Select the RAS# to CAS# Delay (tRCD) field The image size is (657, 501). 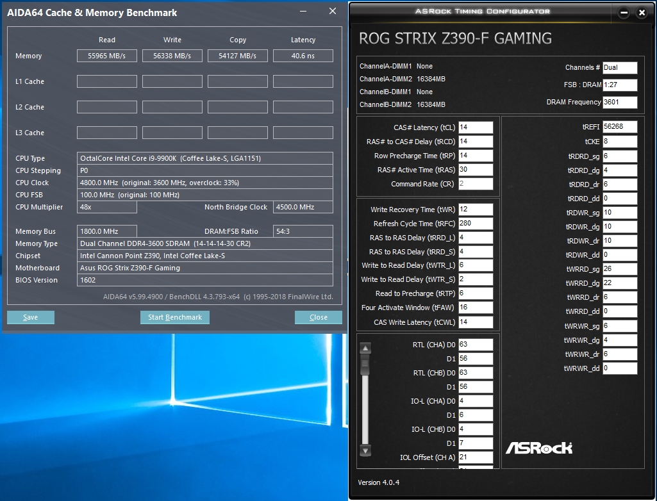(476, 142)
